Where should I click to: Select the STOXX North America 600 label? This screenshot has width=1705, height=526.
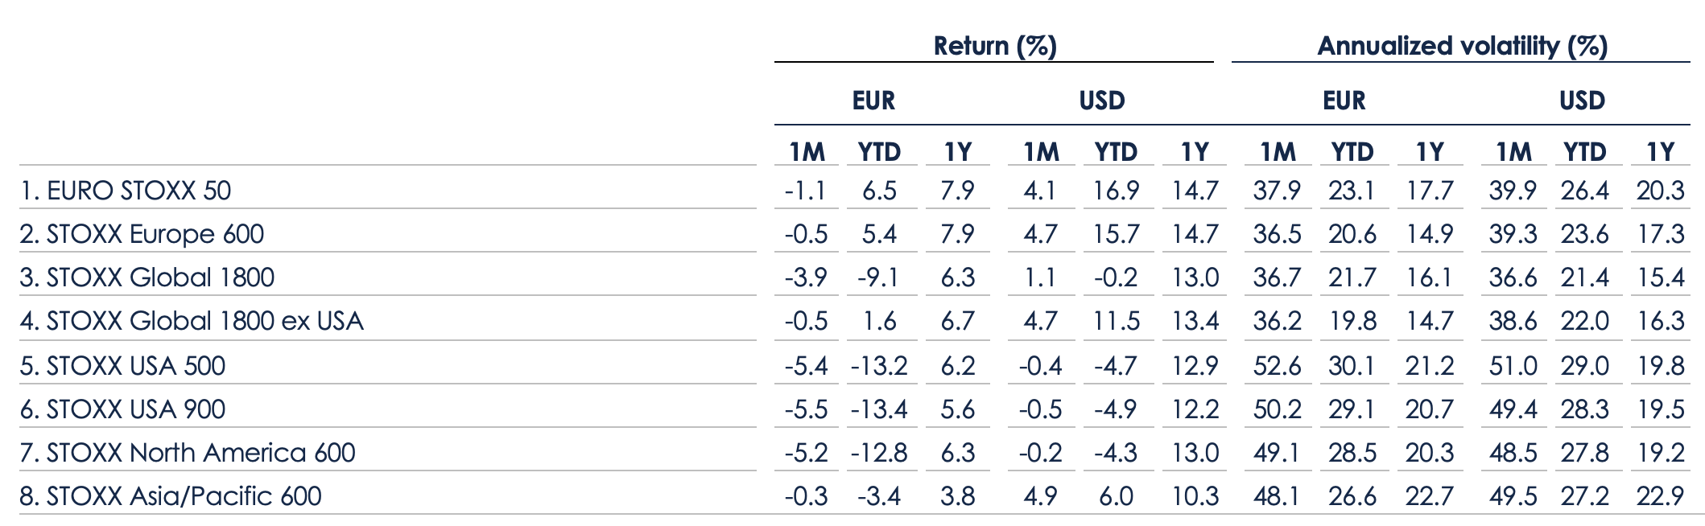(x=188, y=453)
